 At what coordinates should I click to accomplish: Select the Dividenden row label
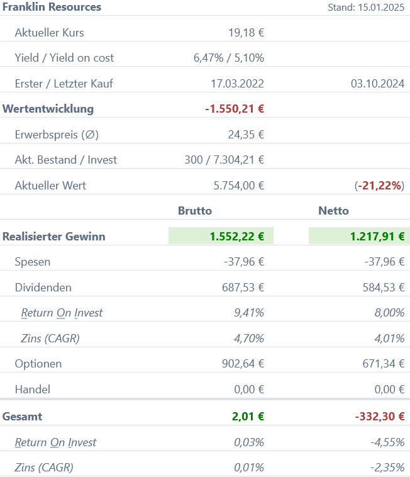[43, 288]
